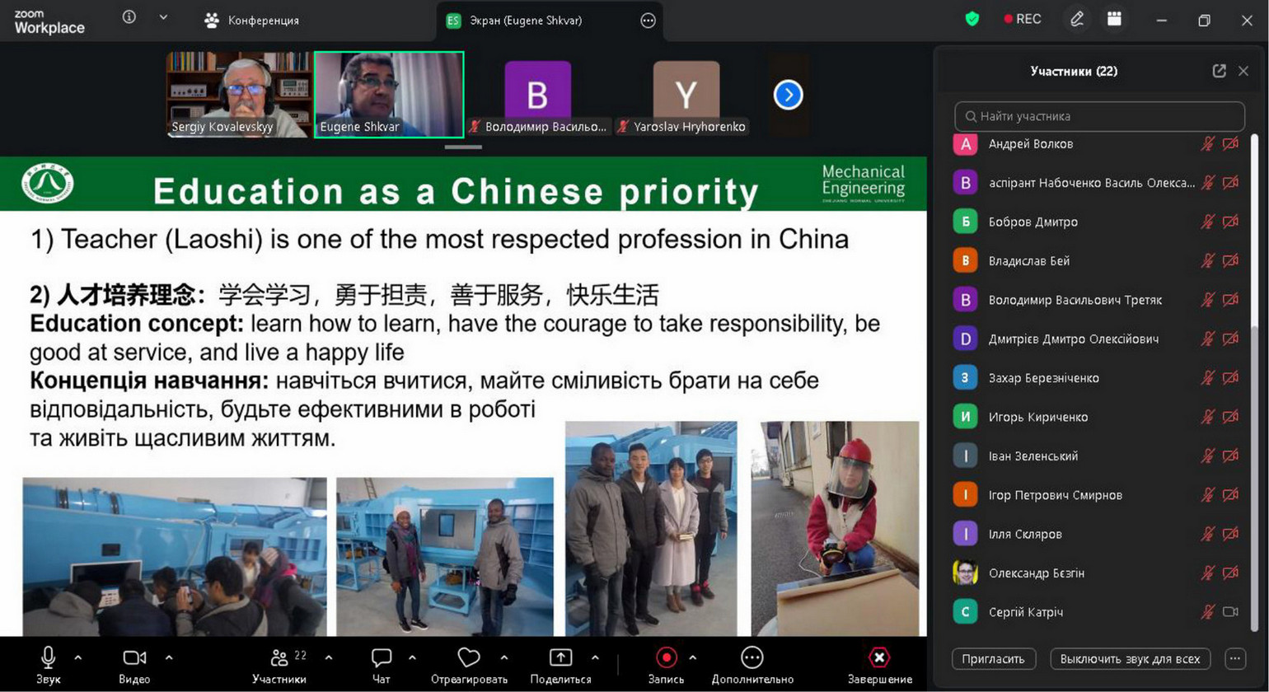
Task: Toggle microphone mute for Андрей Волков
Action: click(x=1207, y=144)
